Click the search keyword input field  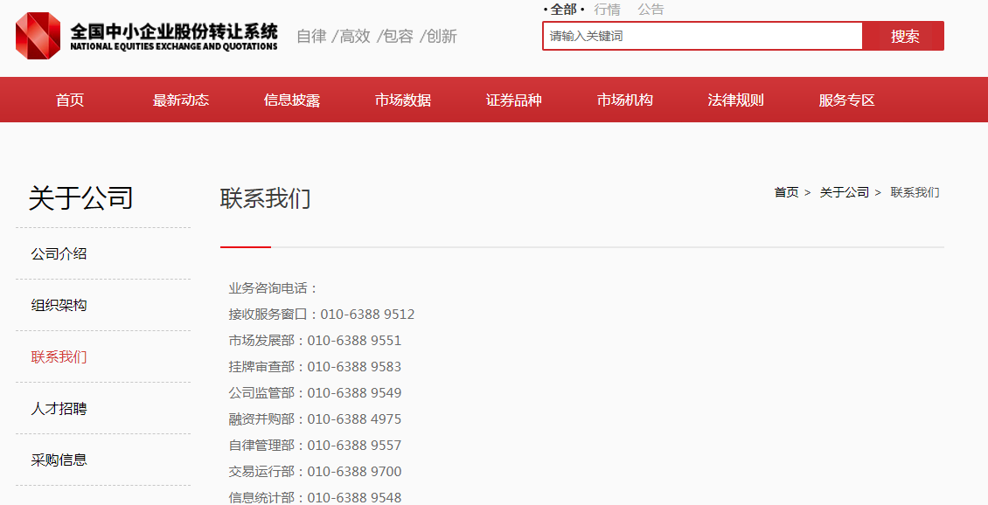tap(702, 37)
